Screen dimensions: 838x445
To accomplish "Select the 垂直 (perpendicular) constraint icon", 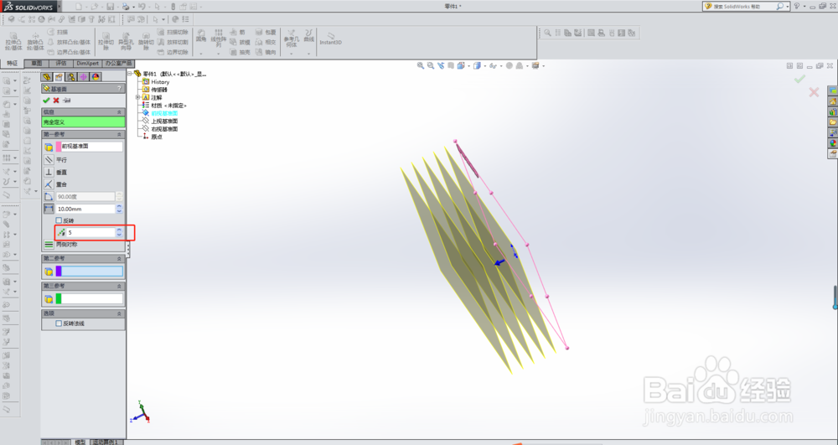I will click(49, 172).
